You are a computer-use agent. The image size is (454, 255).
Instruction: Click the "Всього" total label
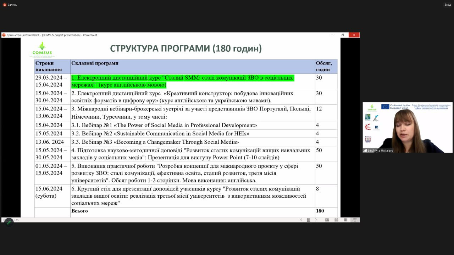point(79,211)
